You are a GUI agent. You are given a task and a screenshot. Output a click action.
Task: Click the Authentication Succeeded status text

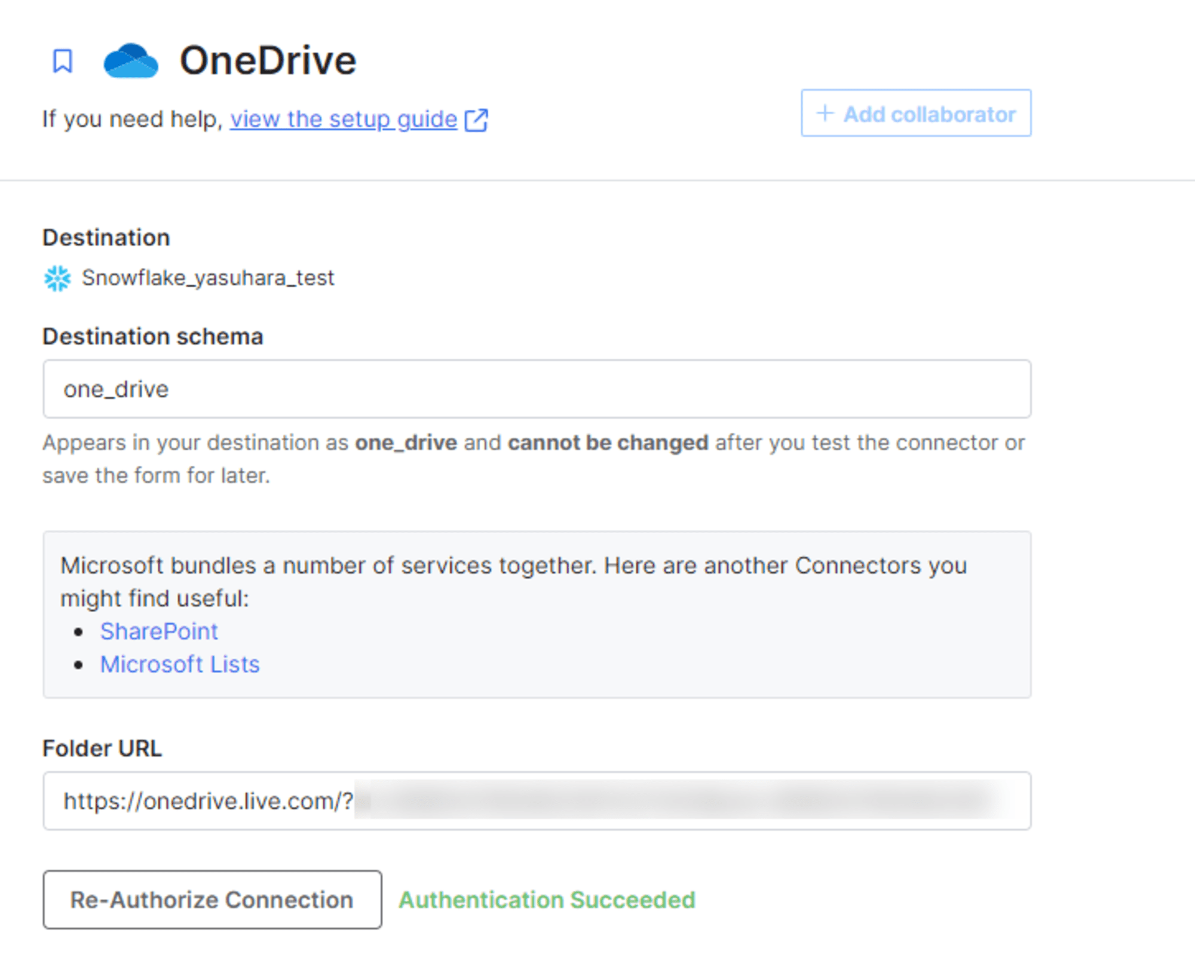[547, 900]
